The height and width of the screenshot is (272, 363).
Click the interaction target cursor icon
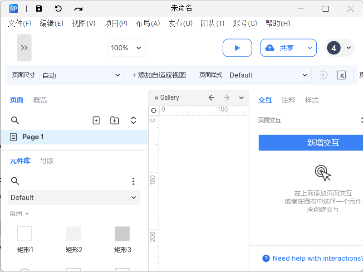[323, 173]
